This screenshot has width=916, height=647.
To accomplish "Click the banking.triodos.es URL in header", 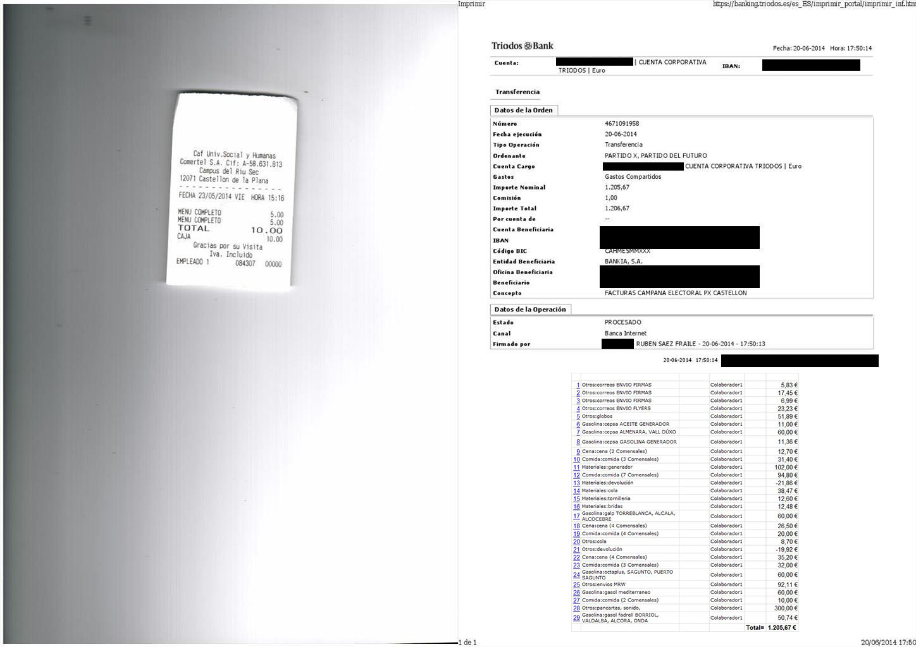I will pos(814,4).
